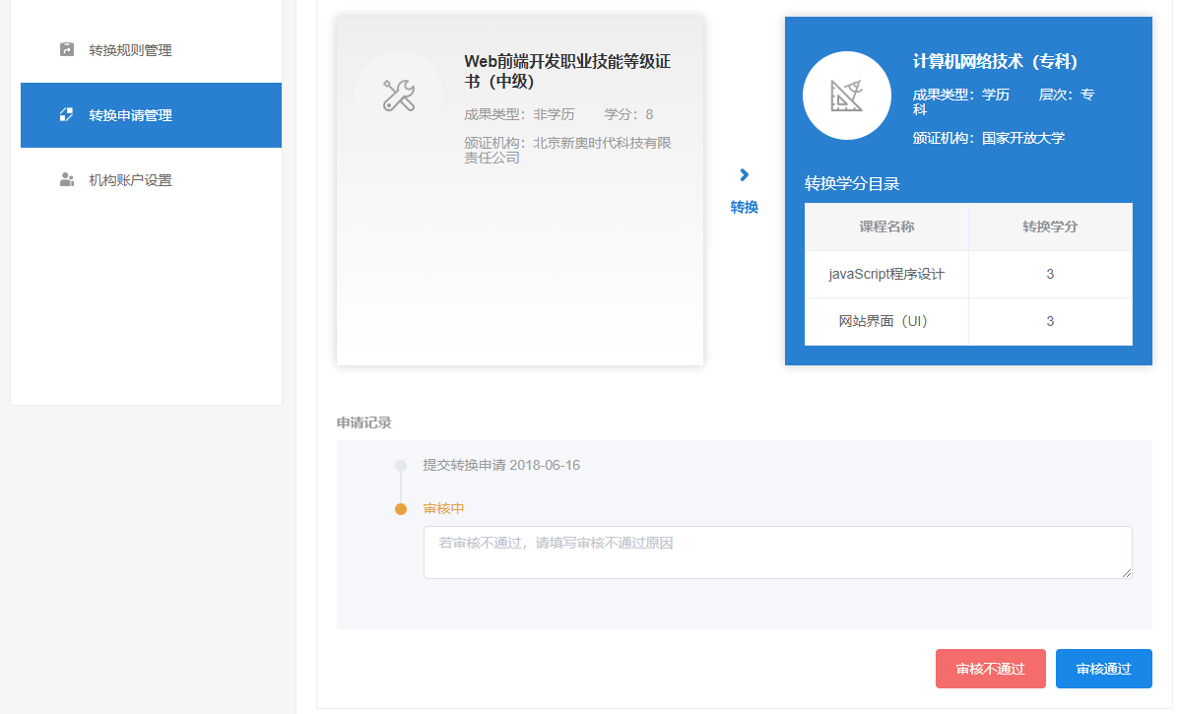Open 转换规则管理 in the sidebar
Screen dimensions: 1178x714
(151, 50)
